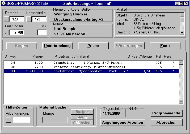Click the Menge column header in the list
Image resolution: width=190 pixels, height=134 pixels.
pos(37,57)
